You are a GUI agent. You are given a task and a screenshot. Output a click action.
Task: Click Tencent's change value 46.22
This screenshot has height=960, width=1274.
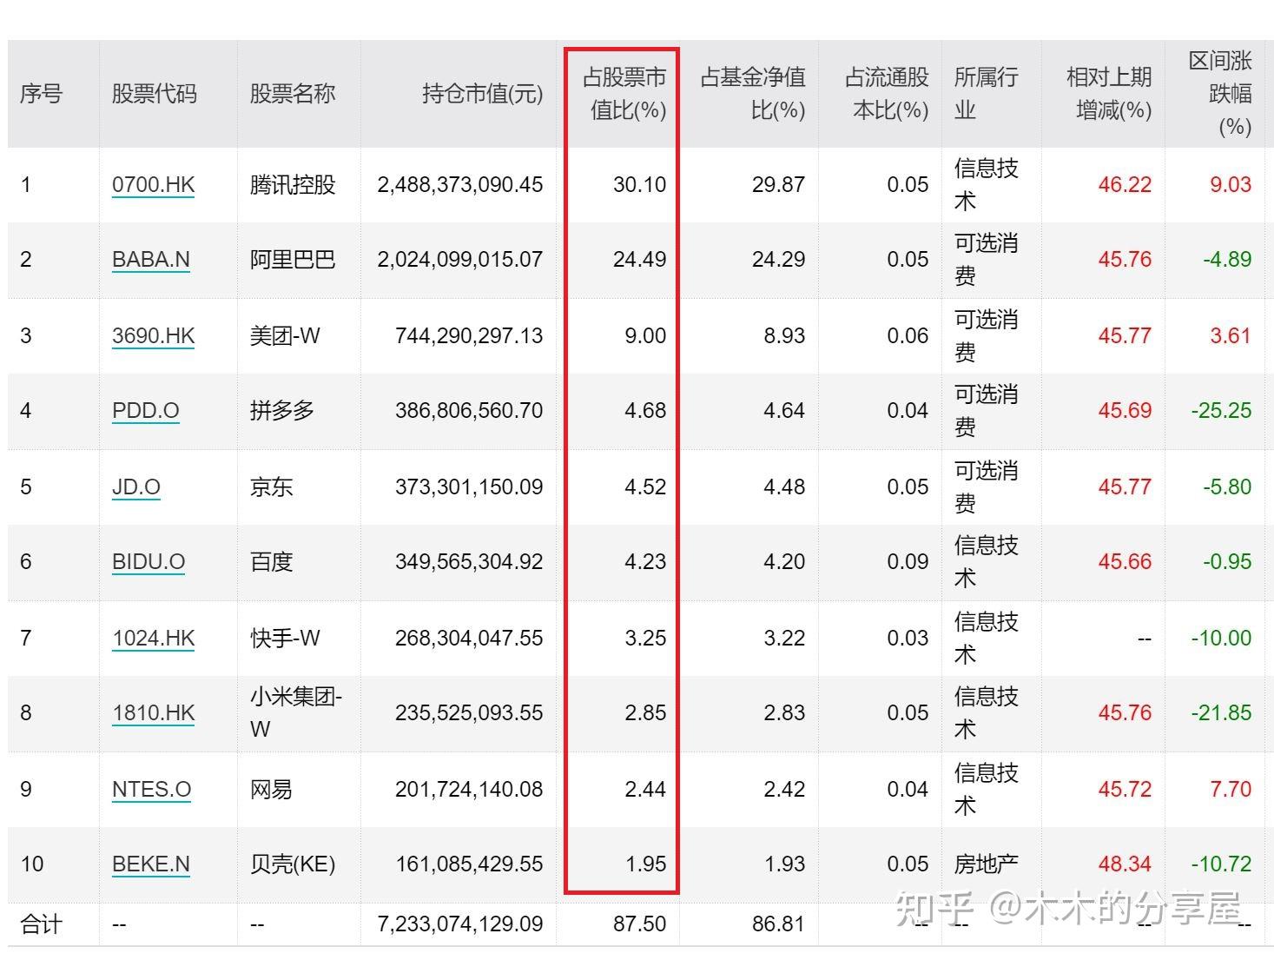click(1125, 184)
